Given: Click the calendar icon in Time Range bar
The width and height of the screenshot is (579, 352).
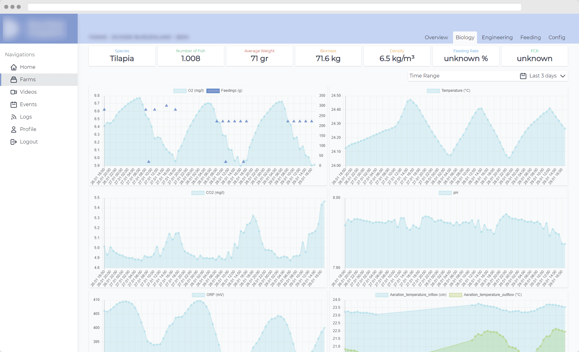Looking at the screenshot, I should [523, 76].
